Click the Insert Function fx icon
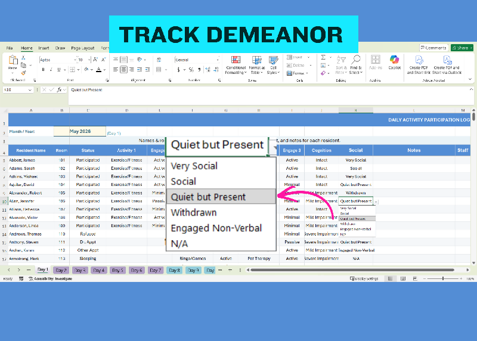477x341 pixels. tap(59, 90)
